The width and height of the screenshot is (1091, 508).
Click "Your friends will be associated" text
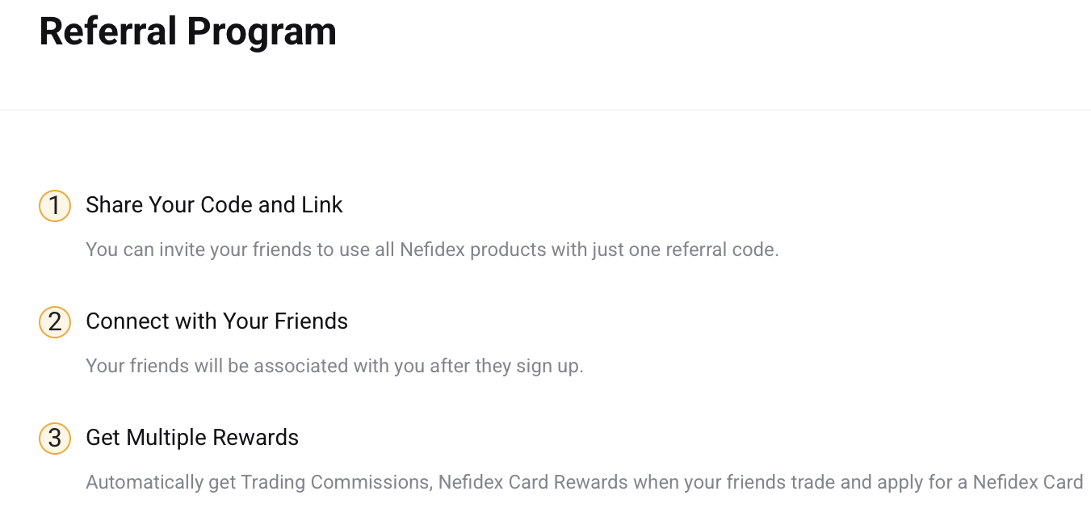pyautogui.click(x=217, y=365)
